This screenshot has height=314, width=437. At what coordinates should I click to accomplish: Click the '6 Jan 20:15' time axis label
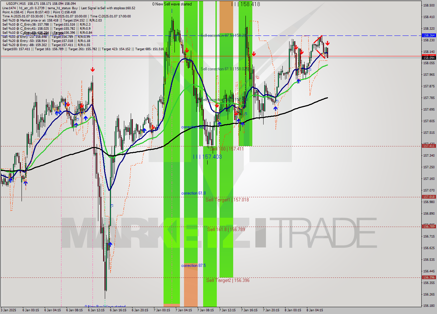point(140,310)
